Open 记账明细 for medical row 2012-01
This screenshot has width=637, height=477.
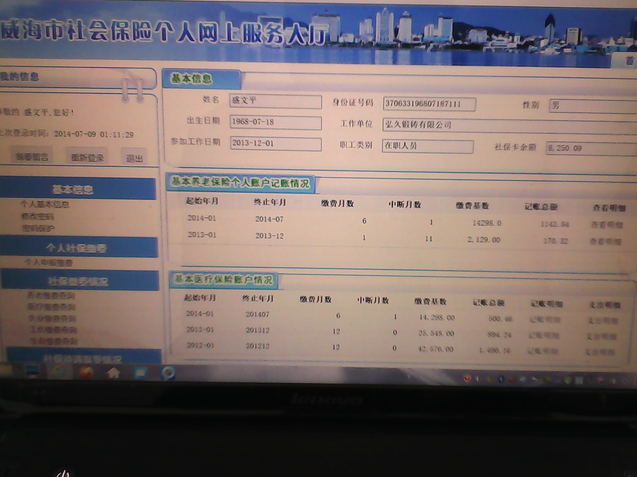(x=543, y=351)
